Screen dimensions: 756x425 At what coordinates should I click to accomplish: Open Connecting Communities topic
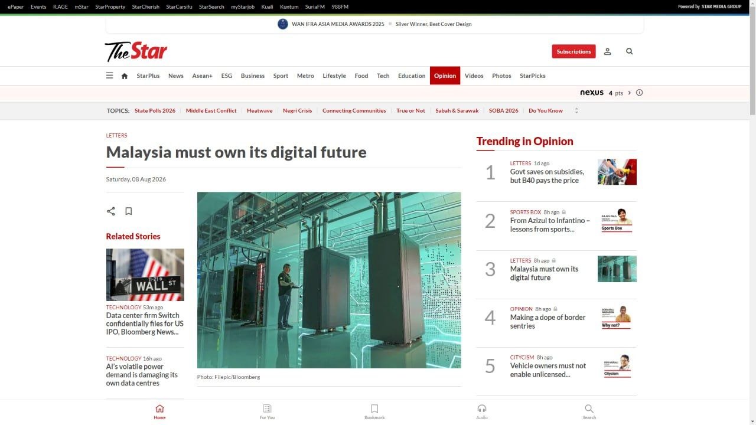[x=354, y=110]
